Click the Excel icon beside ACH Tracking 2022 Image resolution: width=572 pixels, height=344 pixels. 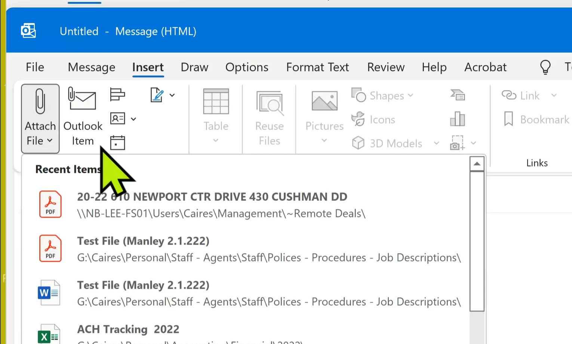click(49, 334)
